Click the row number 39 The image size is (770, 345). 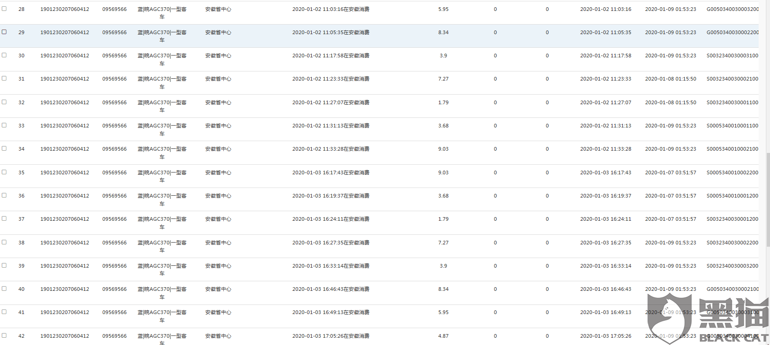click(x=21, y=266)
